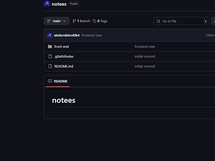Click the t keyboard shortcut badge
The height and width of the screenshot is (161, 215).
205,21
